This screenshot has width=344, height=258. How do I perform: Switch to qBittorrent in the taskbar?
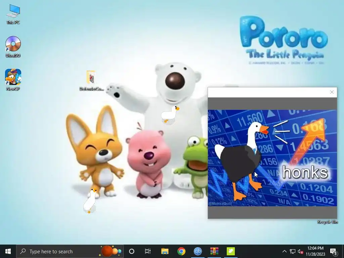[198, 251]
